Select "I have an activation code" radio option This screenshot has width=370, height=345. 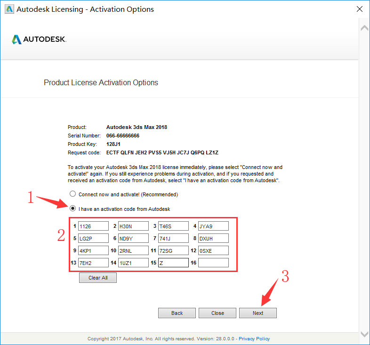point(72,209)
